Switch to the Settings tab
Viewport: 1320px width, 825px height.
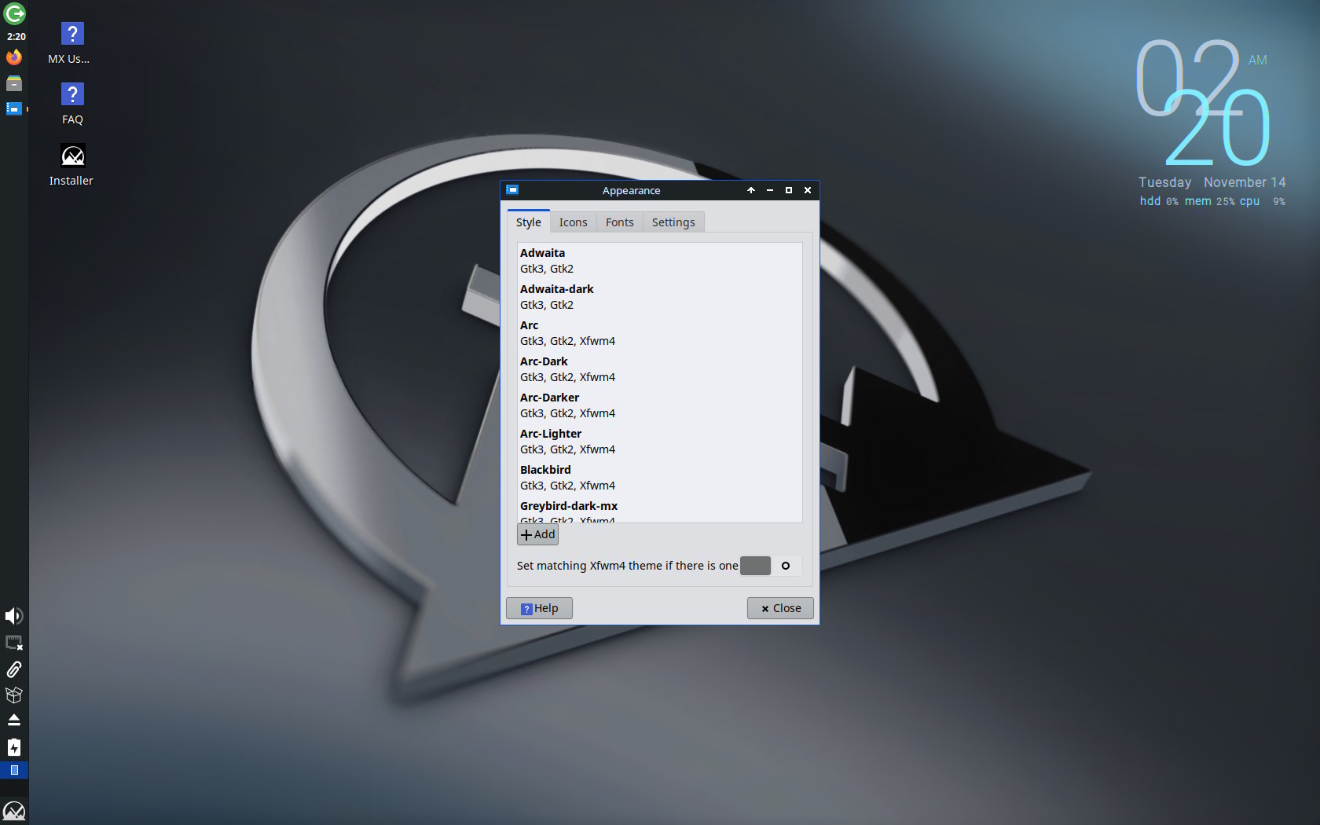point(673,222)
